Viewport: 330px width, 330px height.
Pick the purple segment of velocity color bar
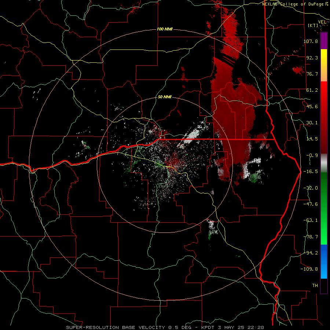[x=324, y=41]
